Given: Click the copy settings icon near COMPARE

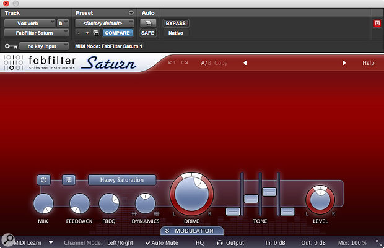Looking at the screenshot, I should click(96, 33).
